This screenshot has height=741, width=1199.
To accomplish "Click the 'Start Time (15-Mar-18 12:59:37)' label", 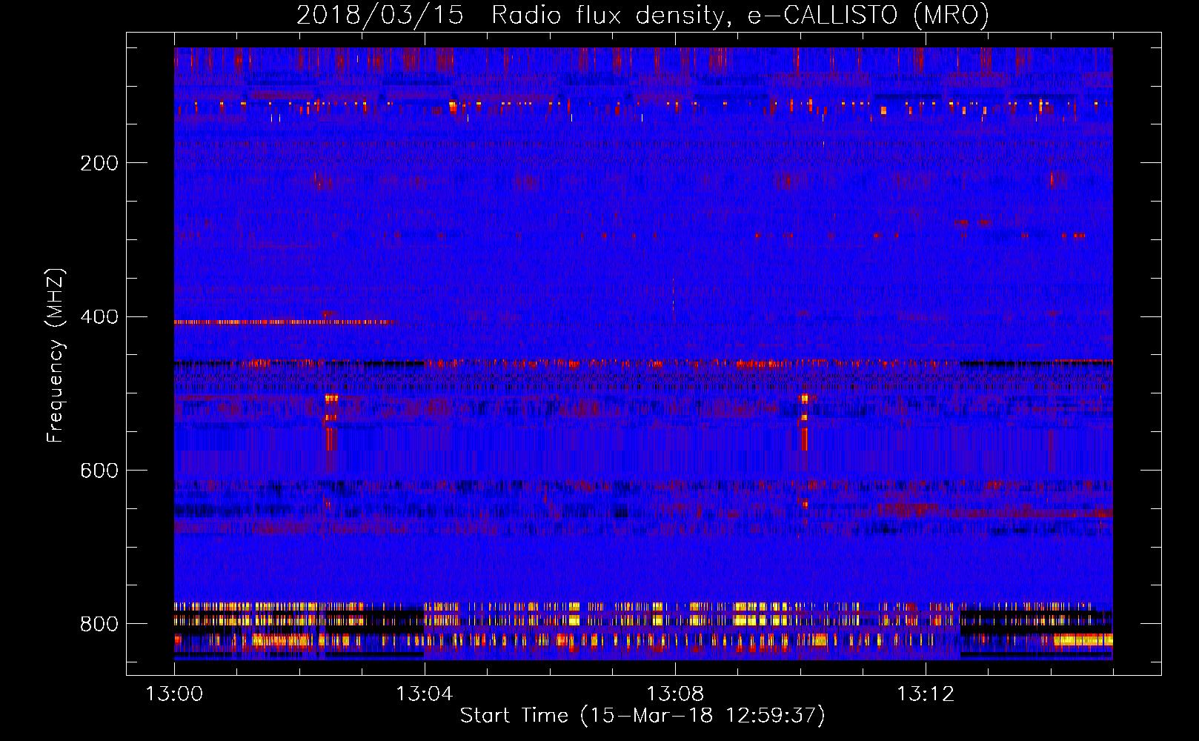I will coord(642,716).
